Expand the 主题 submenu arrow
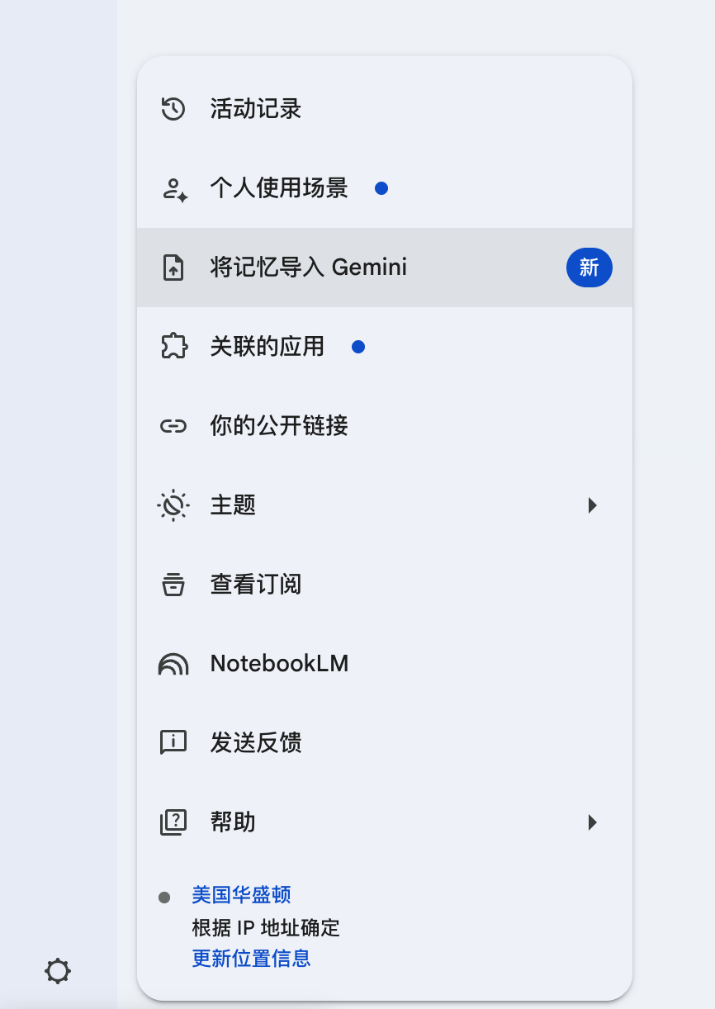 pyautogui.click(x=592, y=504)
